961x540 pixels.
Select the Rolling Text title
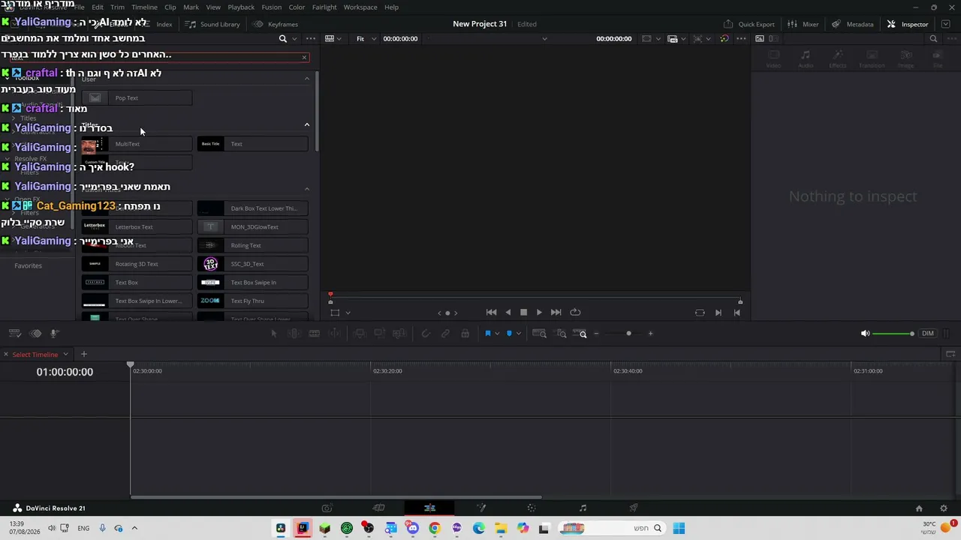pos(252,245)
